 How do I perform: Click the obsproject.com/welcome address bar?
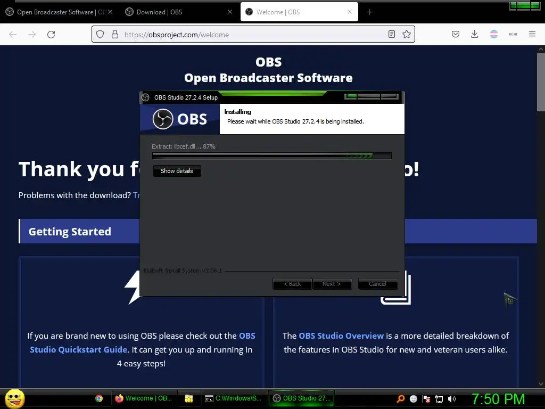(x=253, y=35)
